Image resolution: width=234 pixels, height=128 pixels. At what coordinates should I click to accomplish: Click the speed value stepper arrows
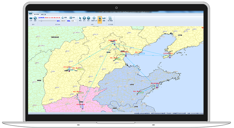coord(66,21)
